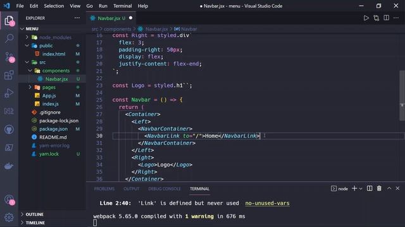
Task: Collapse the public folder
Action: pos(27,45)
